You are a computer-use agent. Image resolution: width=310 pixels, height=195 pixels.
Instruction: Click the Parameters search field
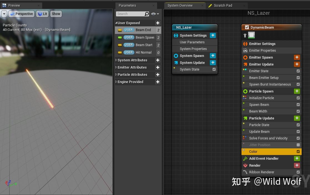click(x=130, y=14)
